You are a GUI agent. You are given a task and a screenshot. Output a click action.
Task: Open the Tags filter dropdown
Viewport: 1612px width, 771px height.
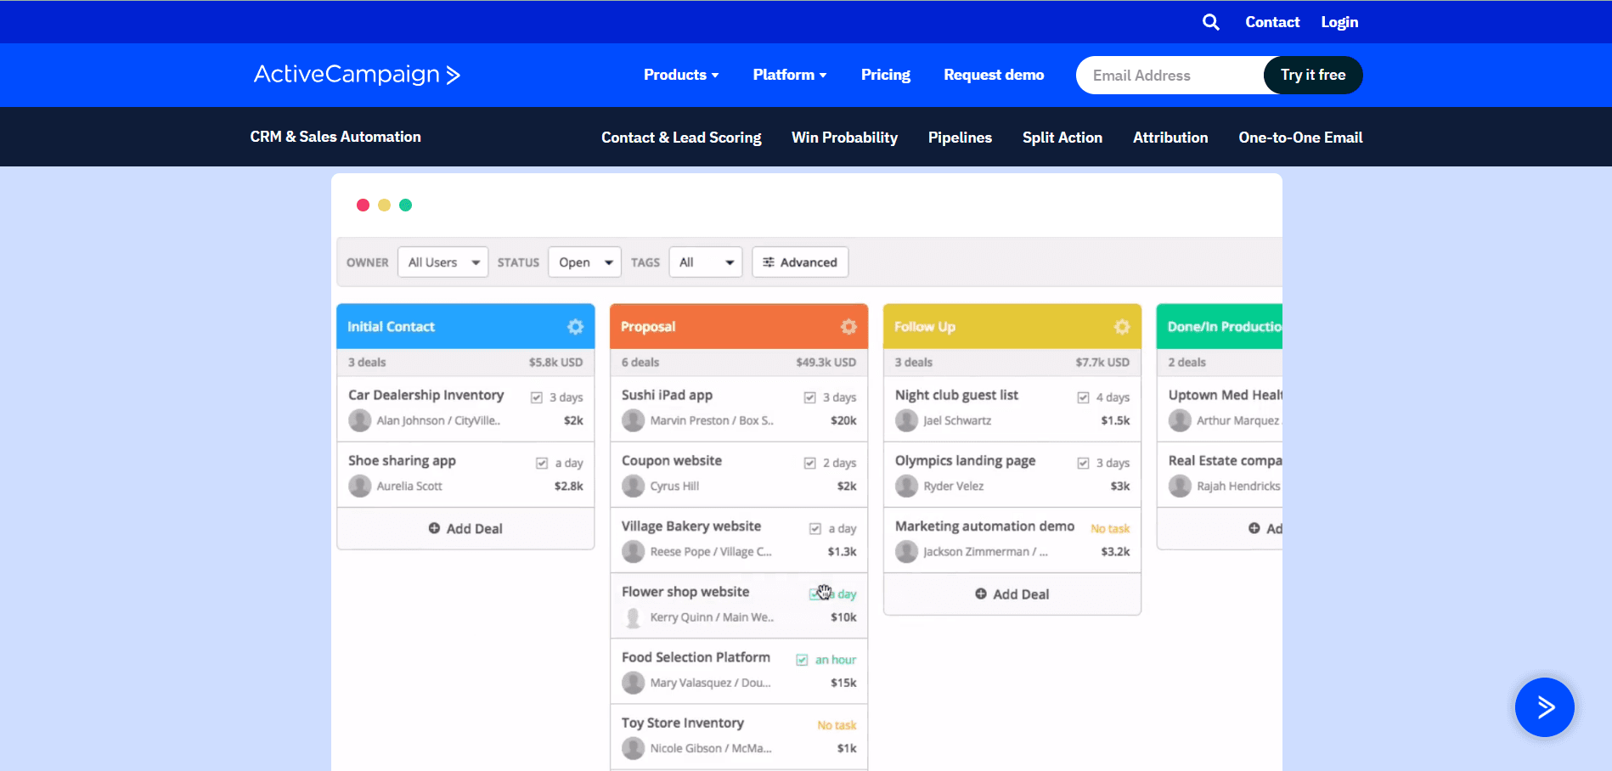[705, 262]
